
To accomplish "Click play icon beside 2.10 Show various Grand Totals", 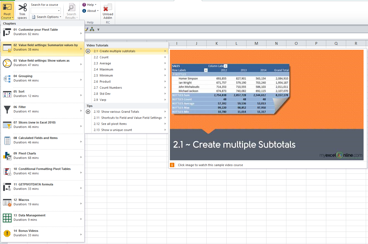I will click(x=88, y=112).
